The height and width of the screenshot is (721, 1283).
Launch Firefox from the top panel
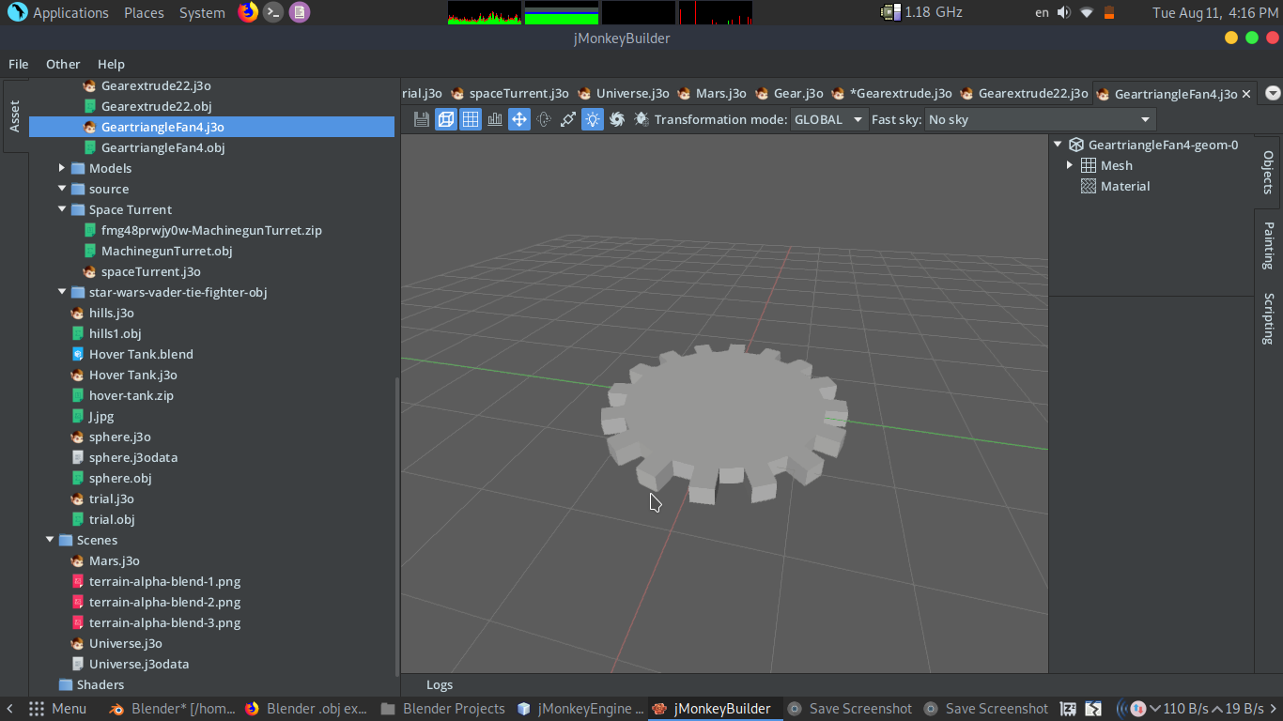point(248,12)
